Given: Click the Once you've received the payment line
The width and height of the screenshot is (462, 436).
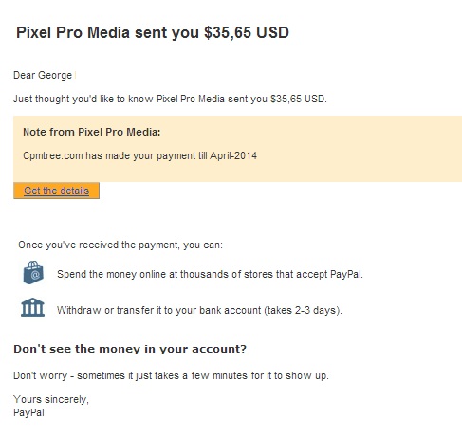Looking at the screenshot, I should 120,245.
